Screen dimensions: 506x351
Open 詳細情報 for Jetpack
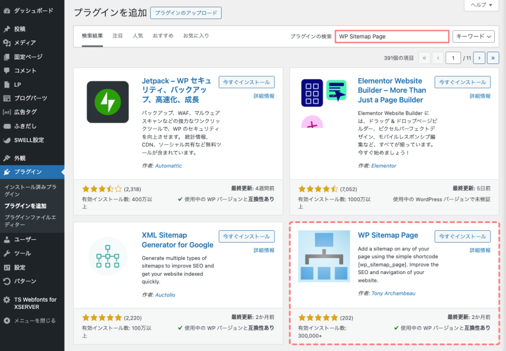click(264, 96)
